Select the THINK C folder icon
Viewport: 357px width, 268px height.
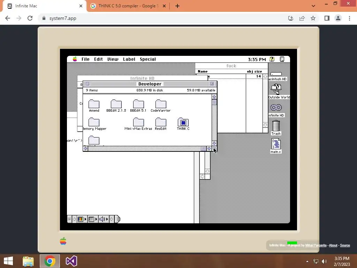(183, 122)
